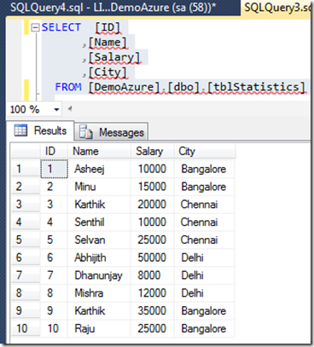This screenshot has height=347, width=314.
Task: Open the SQLQuery3 query tab
Action: tap(277, 8)
